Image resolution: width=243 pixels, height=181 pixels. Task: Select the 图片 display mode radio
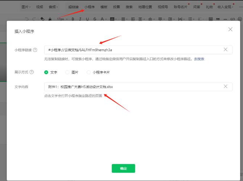click(x=67, y=72)
